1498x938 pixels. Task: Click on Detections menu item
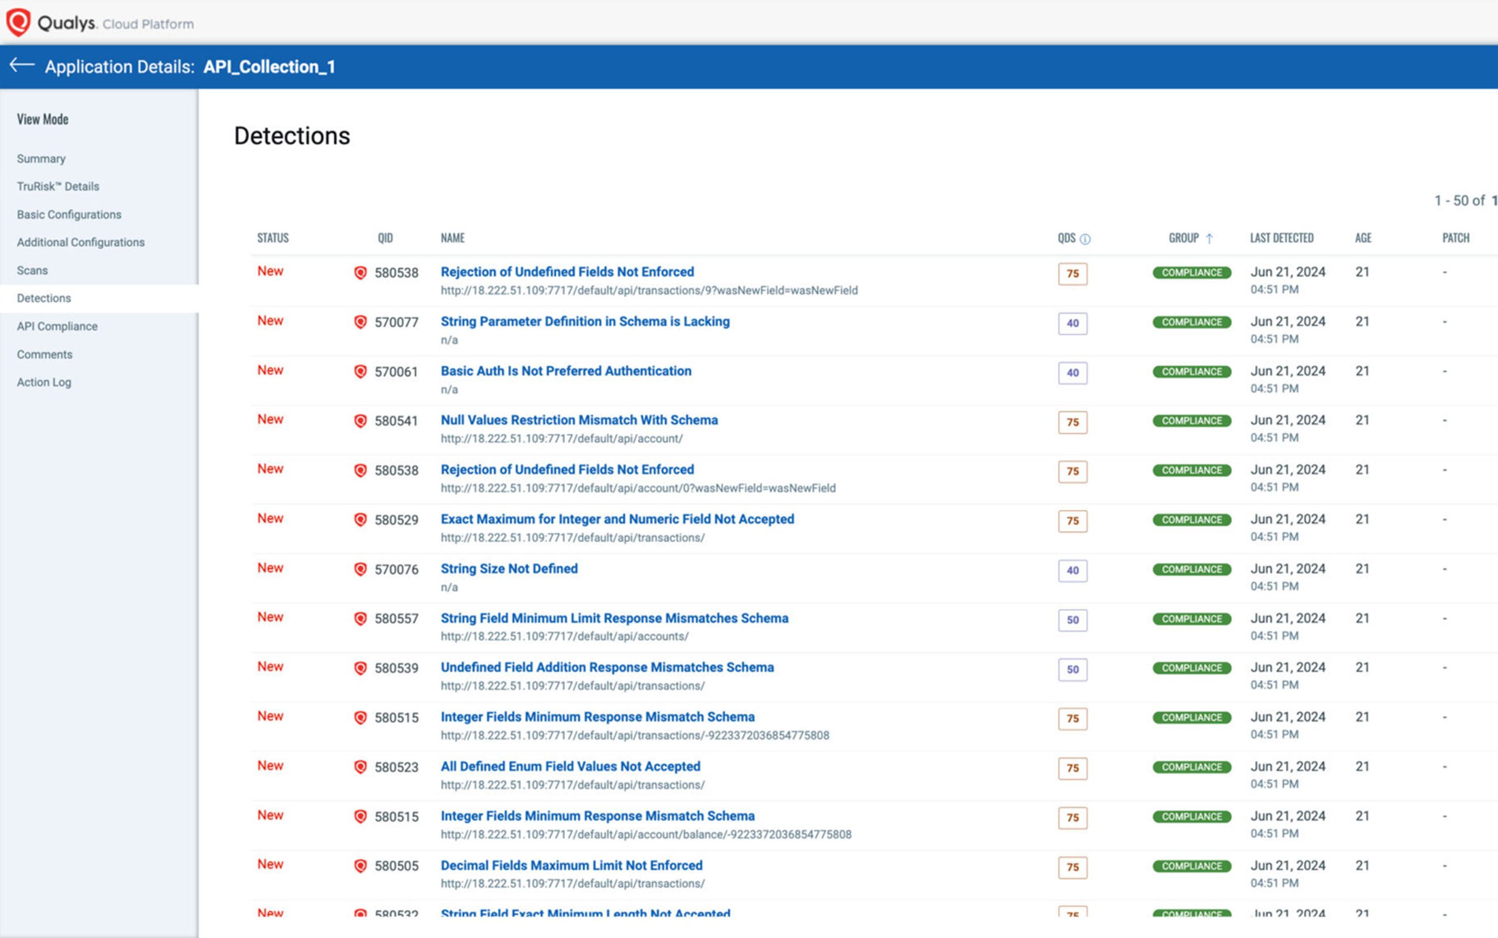tap(44, 298)
